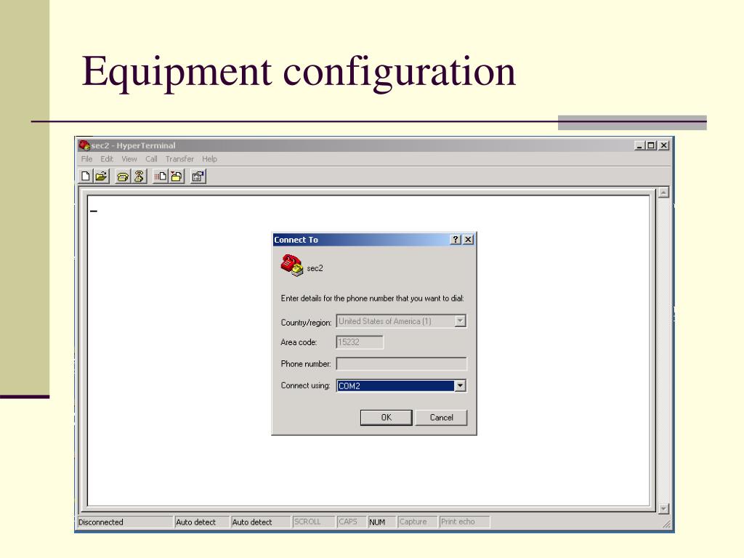Open the View menu
The height and width of the screenshot is (558, 744).
129,159
